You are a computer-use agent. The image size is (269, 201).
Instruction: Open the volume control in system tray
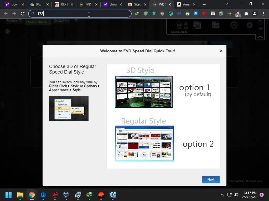point(236,195)
